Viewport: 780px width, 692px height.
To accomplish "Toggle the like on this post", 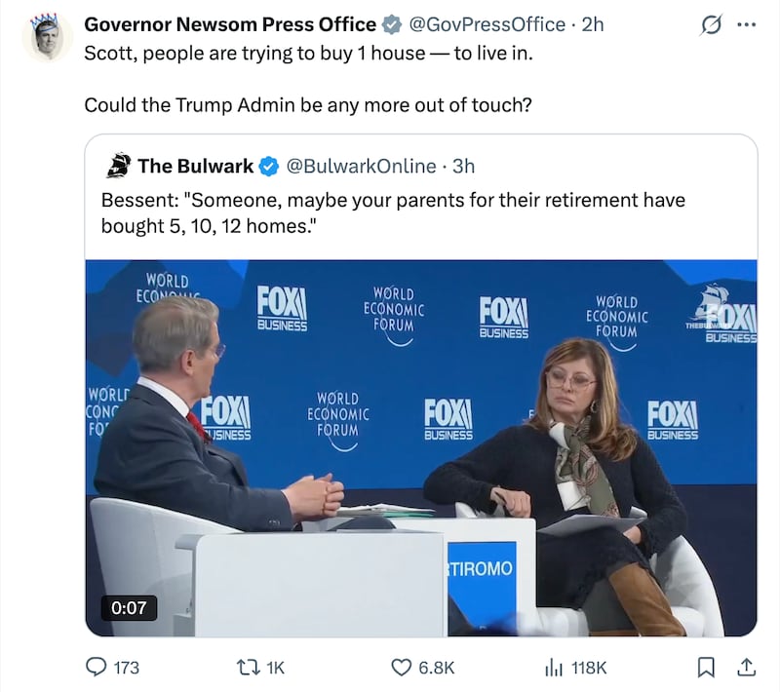I will point(401,668).
